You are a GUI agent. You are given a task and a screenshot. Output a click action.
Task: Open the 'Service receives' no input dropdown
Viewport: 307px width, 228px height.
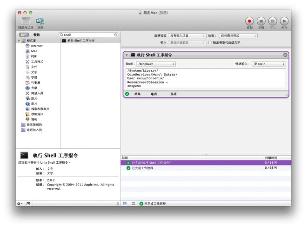click(187, 35)
